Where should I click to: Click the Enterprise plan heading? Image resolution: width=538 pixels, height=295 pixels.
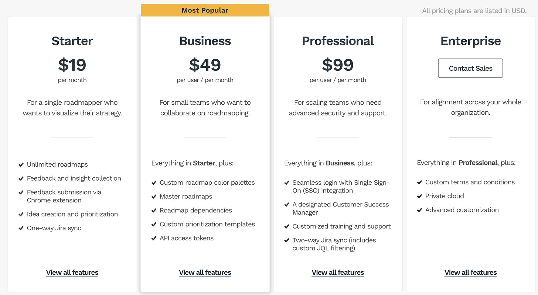[x=470, y=41]
